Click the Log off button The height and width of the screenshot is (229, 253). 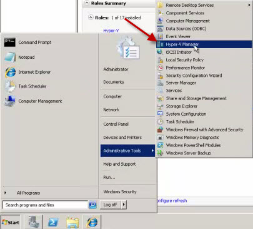(x=111, y=205)
